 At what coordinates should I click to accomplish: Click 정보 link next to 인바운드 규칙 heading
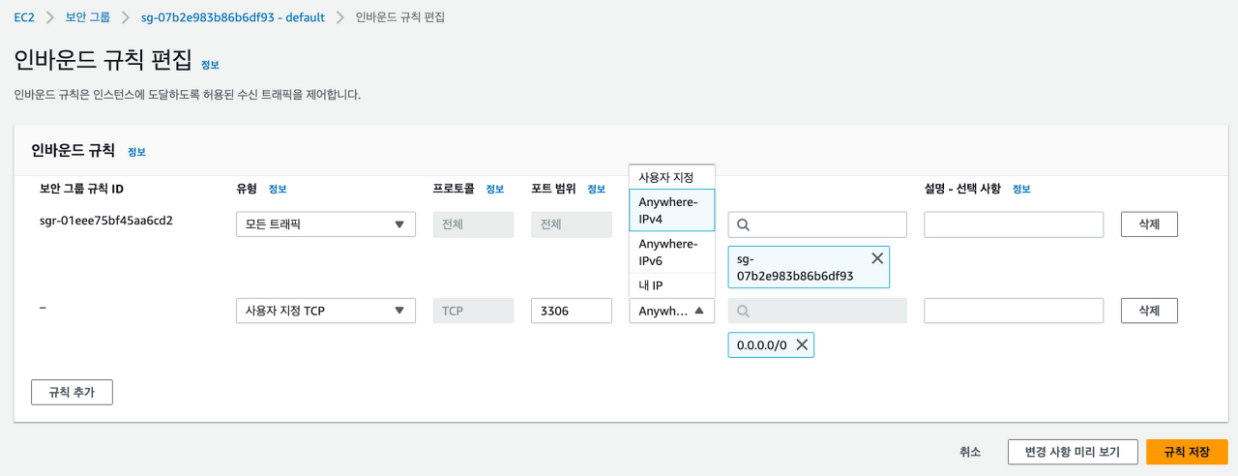[136, 152]
